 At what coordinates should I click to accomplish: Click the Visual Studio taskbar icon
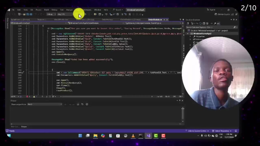[148, 136]
